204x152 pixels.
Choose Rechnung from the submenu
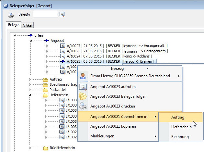[x=180, y=137]
